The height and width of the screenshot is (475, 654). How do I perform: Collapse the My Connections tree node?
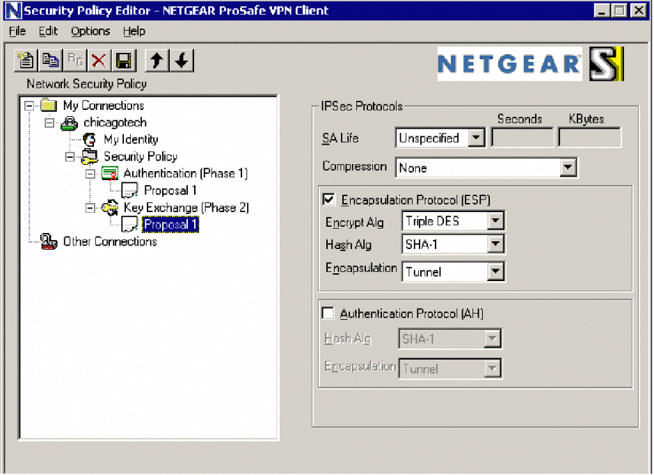[x=29, y=106]
